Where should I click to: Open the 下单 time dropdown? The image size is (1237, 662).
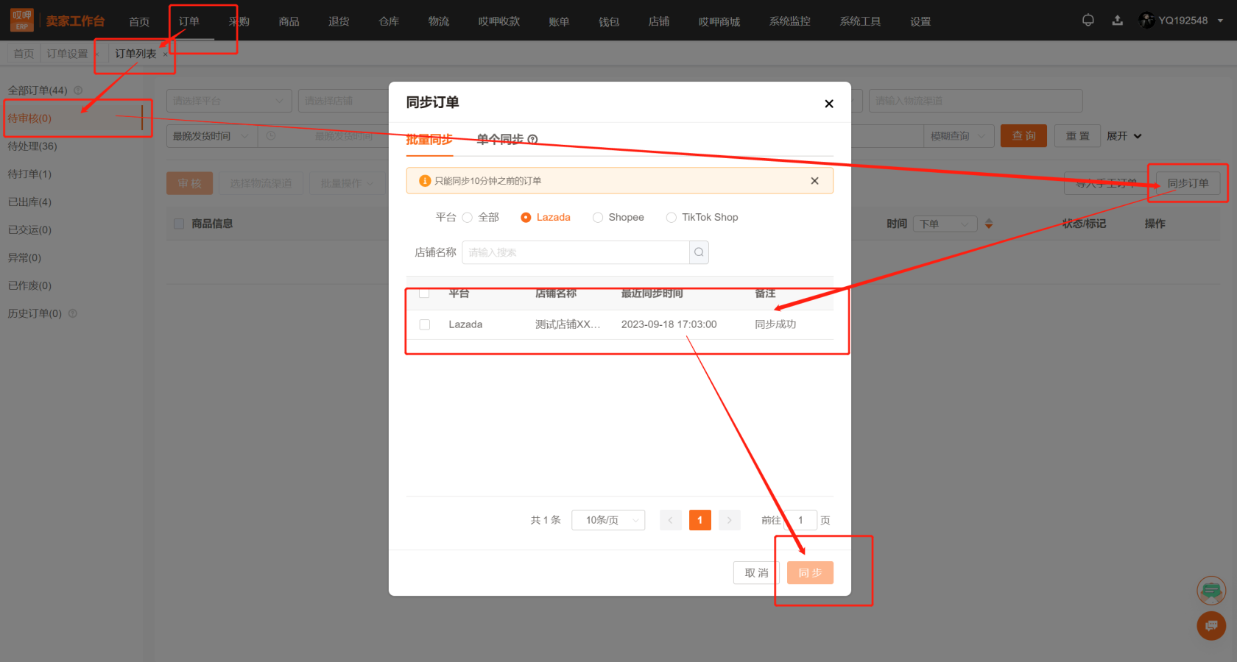[945, 224]
